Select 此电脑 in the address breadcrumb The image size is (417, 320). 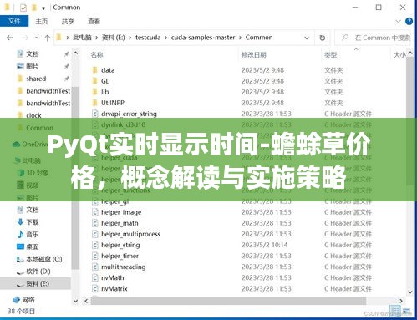[82, 38]
